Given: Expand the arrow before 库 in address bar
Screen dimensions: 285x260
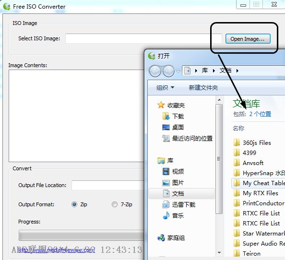Looking at the screenshot, I should [196, 71].
